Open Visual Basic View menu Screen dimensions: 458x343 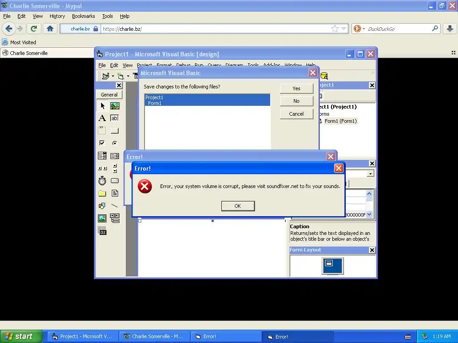tap(127, 65)
